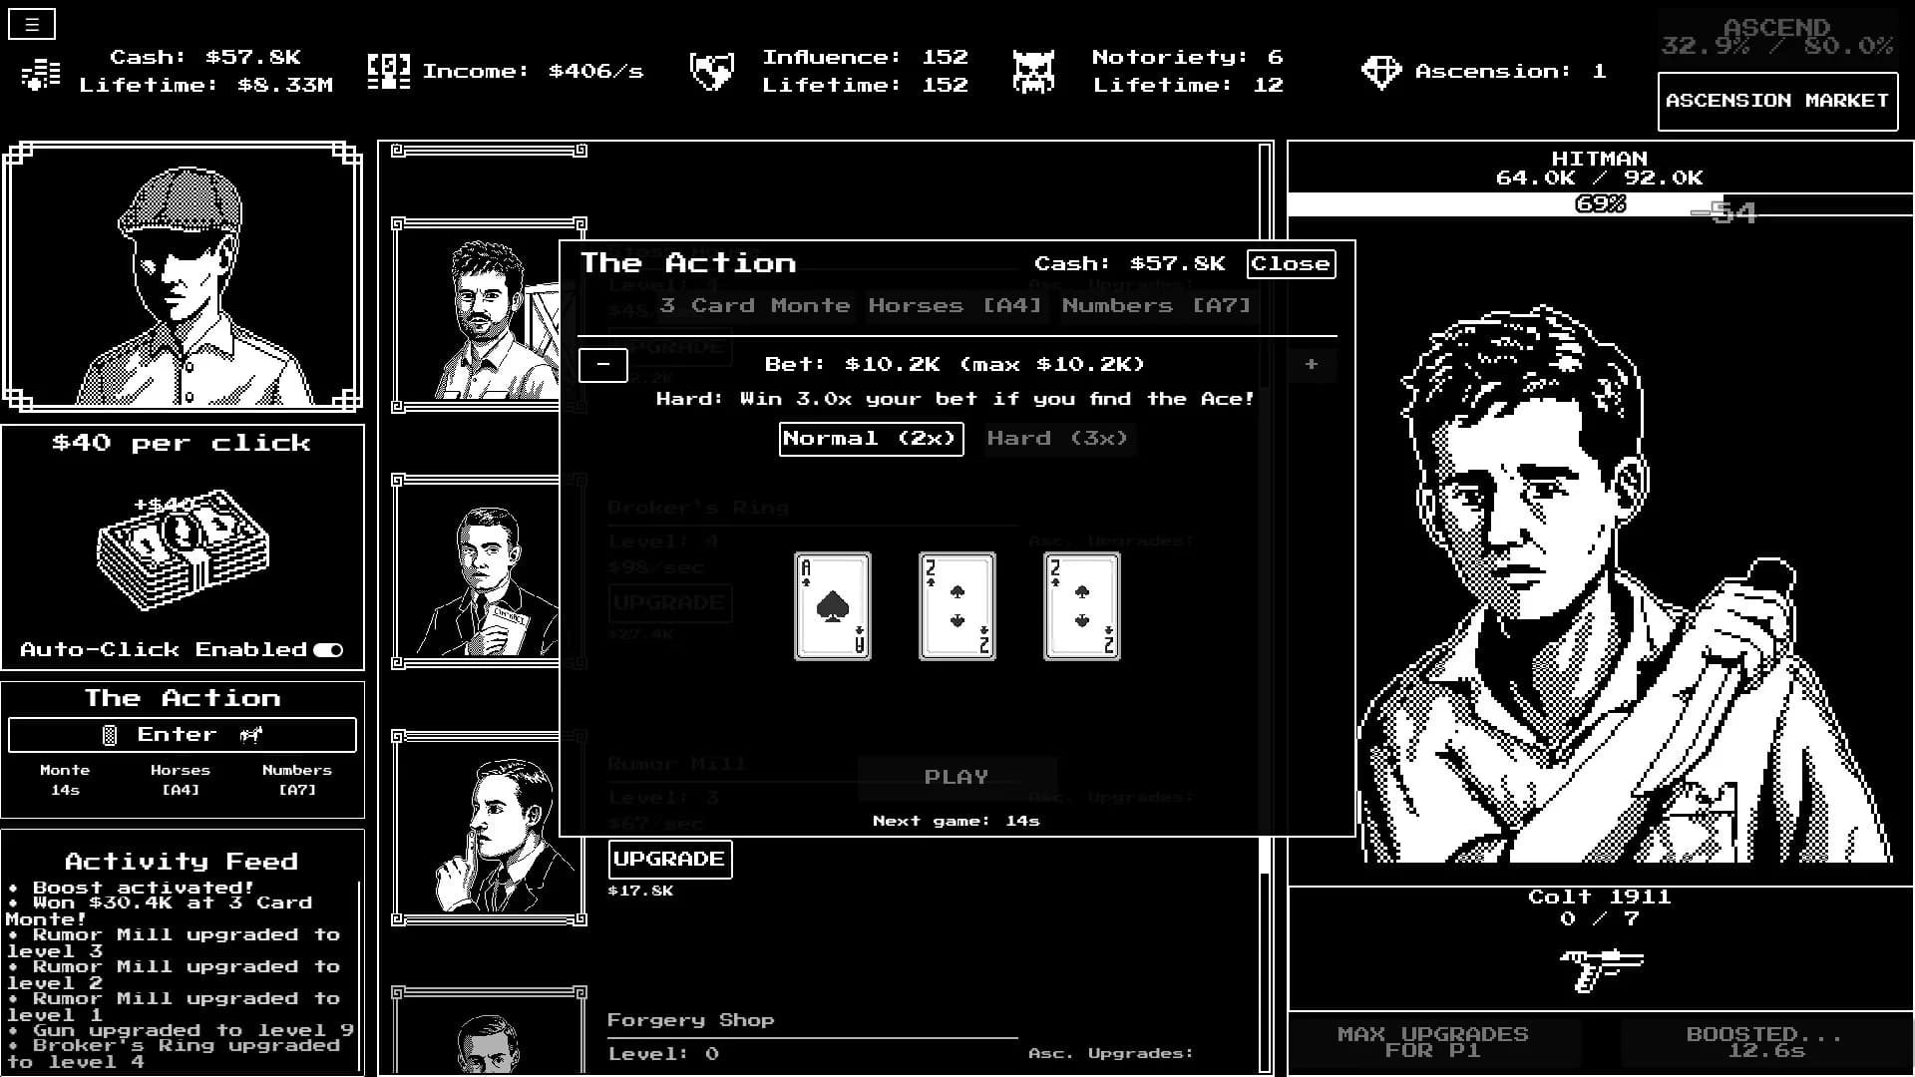
Task: Click the player portrait with flat cap
Action: [x=183, y=277]
